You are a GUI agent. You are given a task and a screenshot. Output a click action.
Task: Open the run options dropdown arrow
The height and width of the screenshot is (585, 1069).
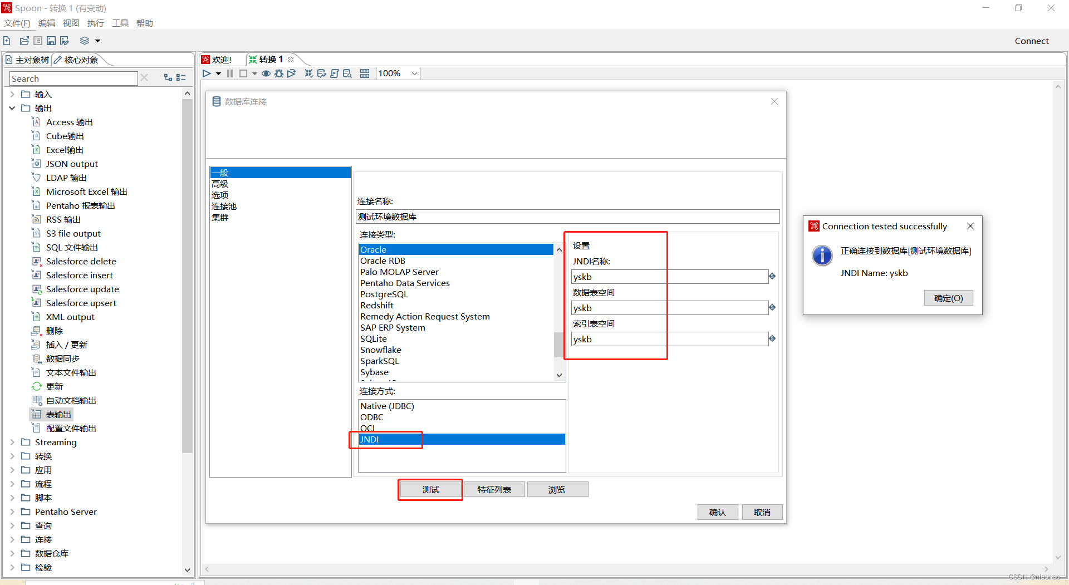(218, 73)
